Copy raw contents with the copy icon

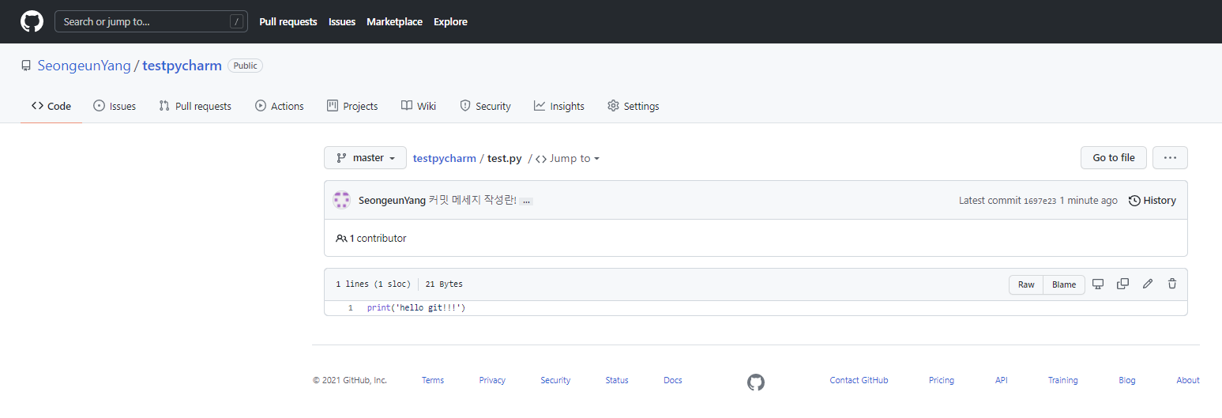tap(1122, 284)
